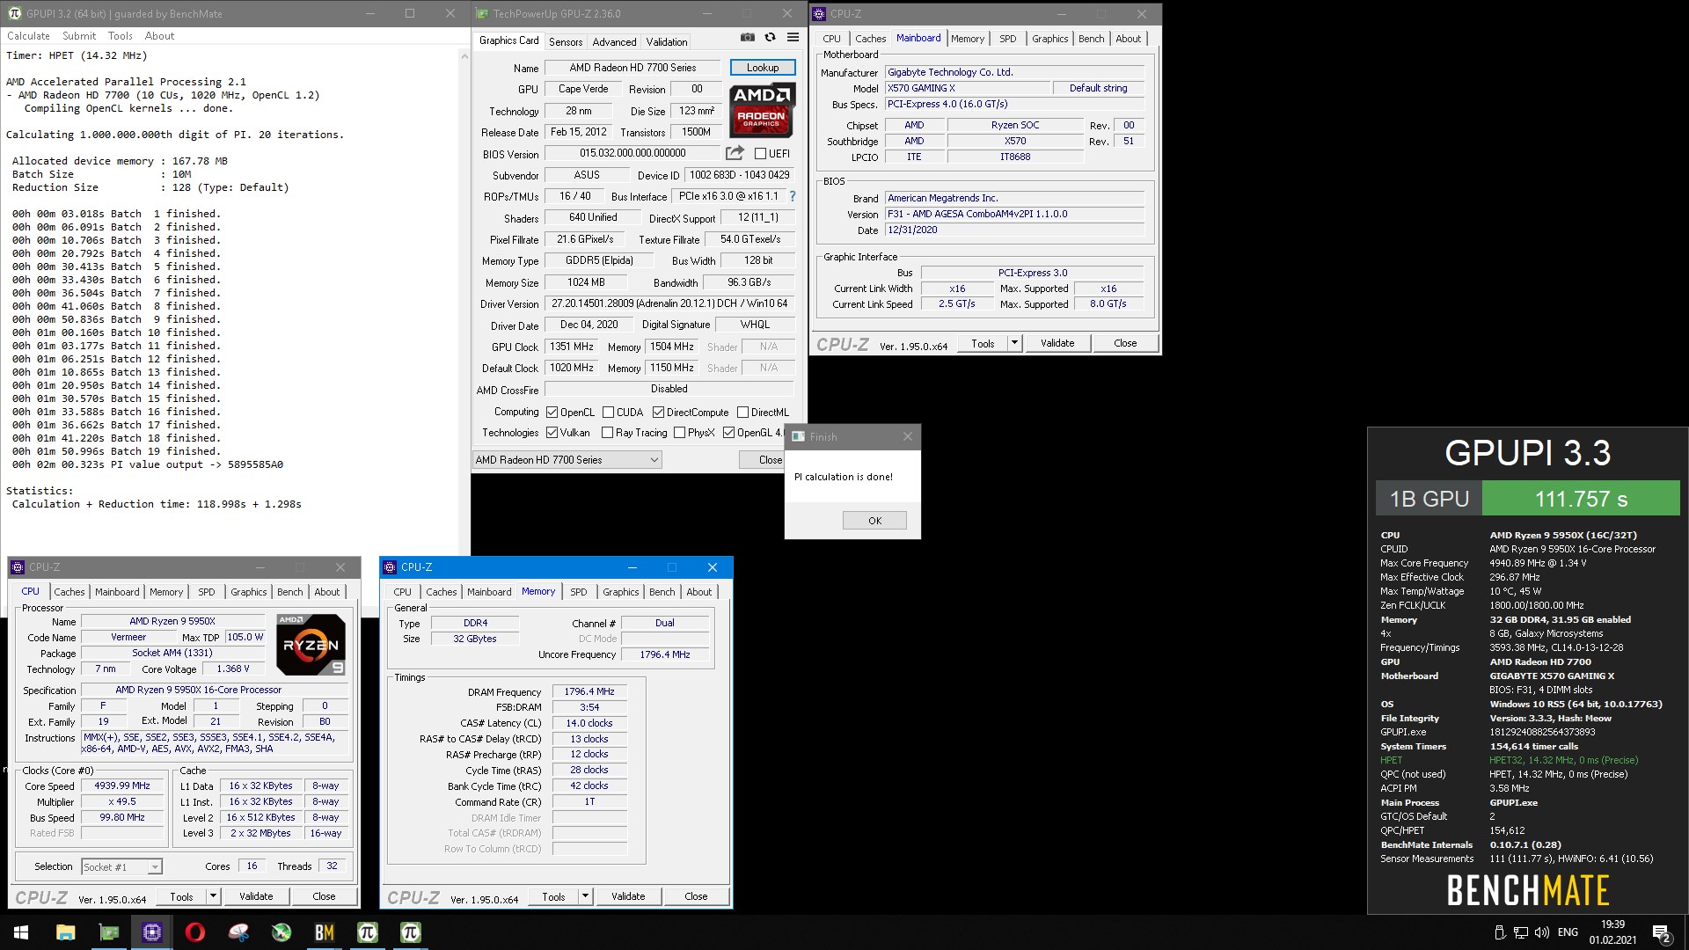Viewport: 1689px width, 950px height.
Task: Toggle the PhysX checkbox
Action: click(x=679, y=432)
